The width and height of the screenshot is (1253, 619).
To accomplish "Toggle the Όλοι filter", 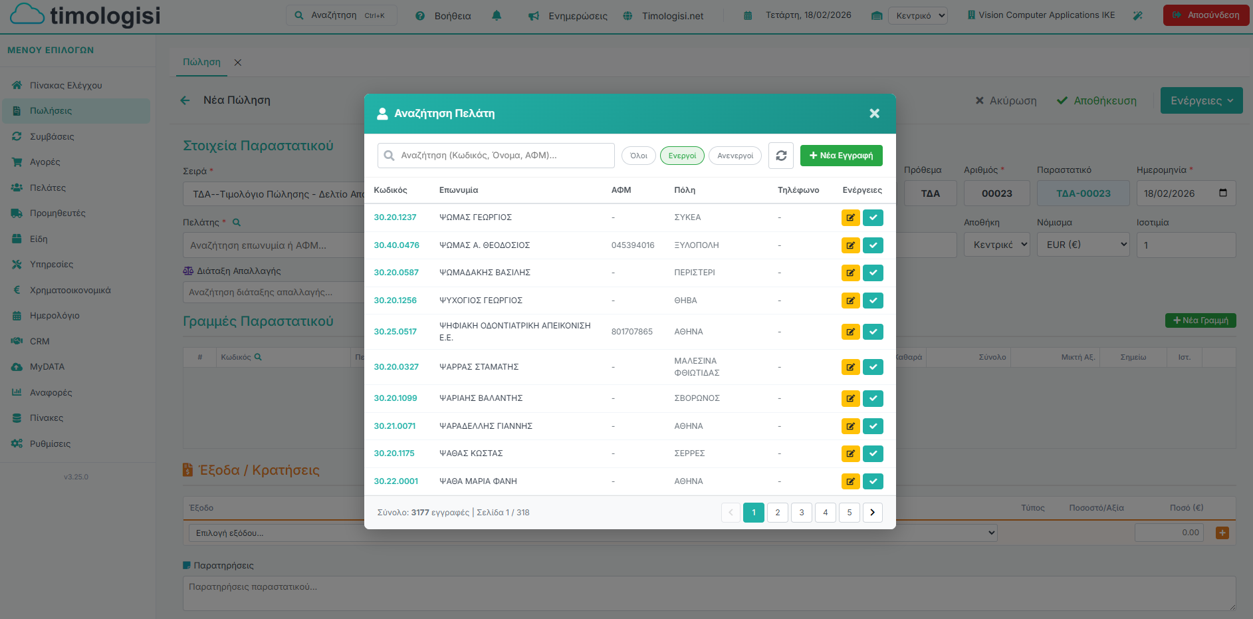I will tap(638, 156).
